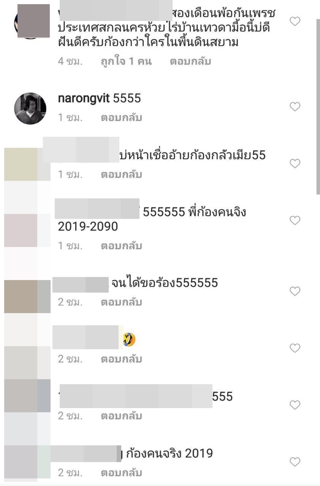Open the blurred avatar of top commenter
The width and height of the screenshot is (320, 486).
pyautogui.click(x=33, y=21)
